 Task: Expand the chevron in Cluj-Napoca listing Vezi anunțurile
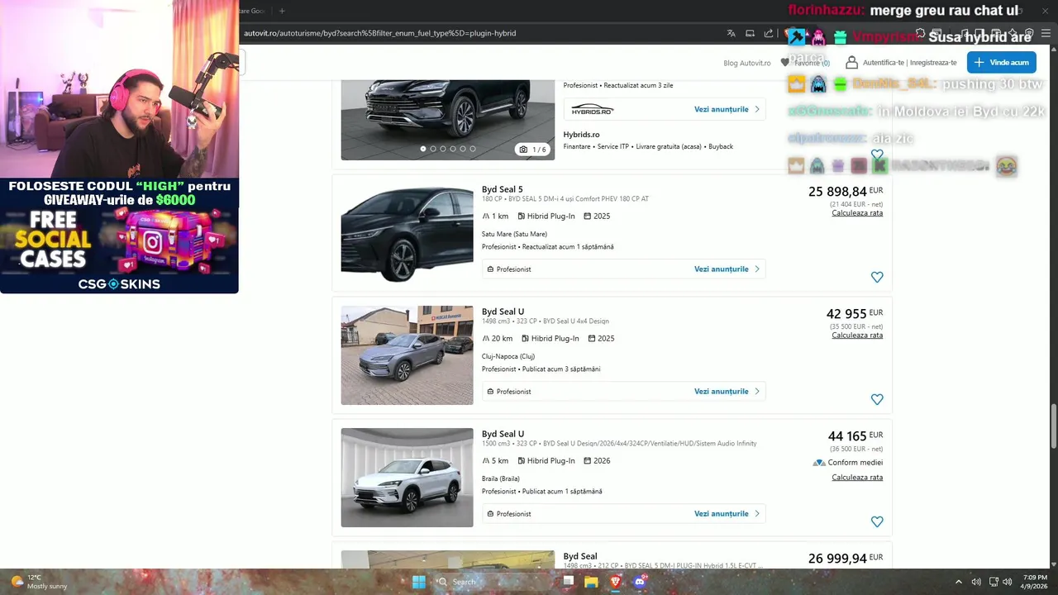click(x=756, y=392)
